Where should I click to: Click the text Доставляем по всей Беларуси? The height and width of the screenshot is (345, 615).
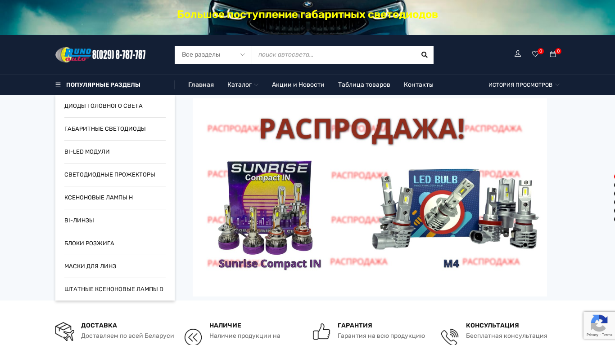(x=127, y=336)
